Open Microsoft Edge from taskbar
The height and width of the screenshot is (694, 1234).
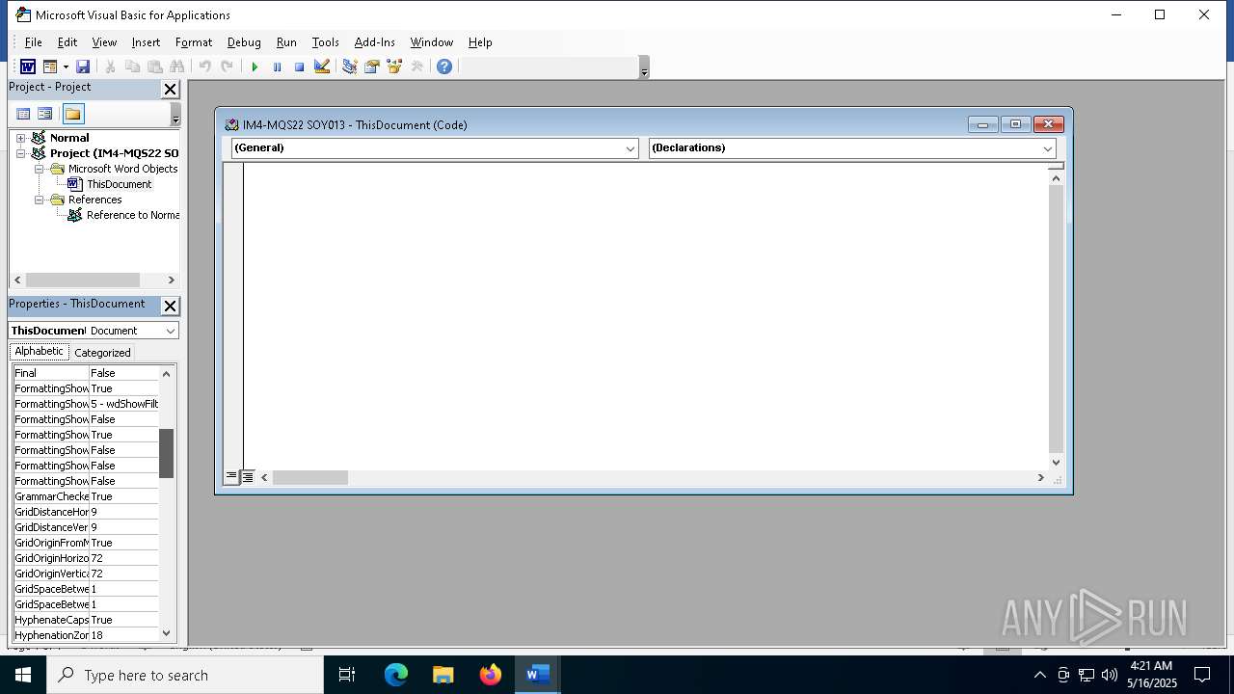click(396, 676)
